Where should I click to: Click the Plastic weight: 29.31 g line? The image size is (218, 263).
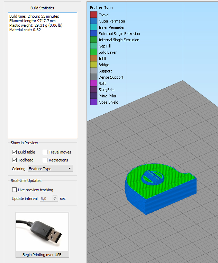(x=36, y=25)
